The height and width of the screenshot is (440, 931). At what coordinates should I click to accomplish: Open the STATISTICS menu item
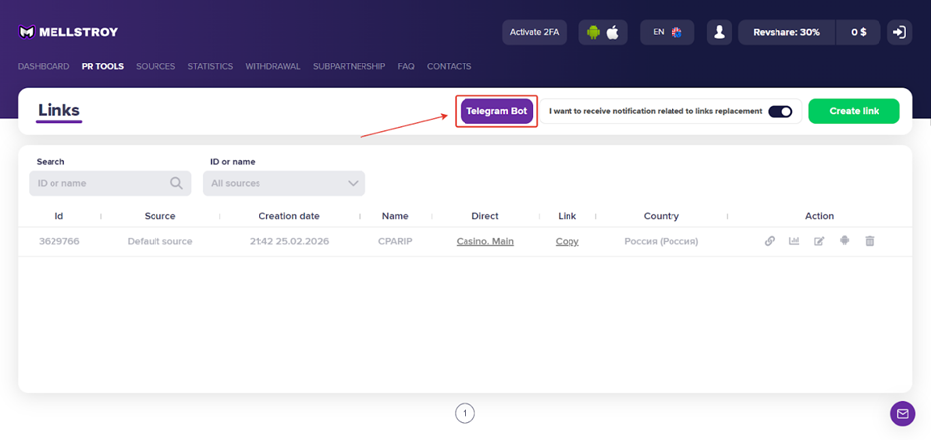210,67
